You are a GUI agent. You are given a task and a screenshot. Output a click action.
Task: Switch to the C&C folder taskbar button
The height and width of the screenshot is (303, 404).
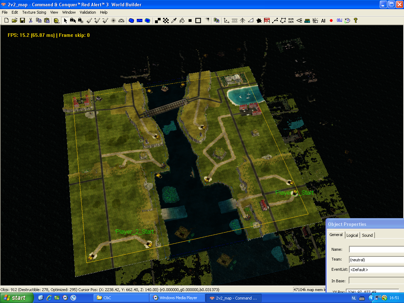click(121, 298)
